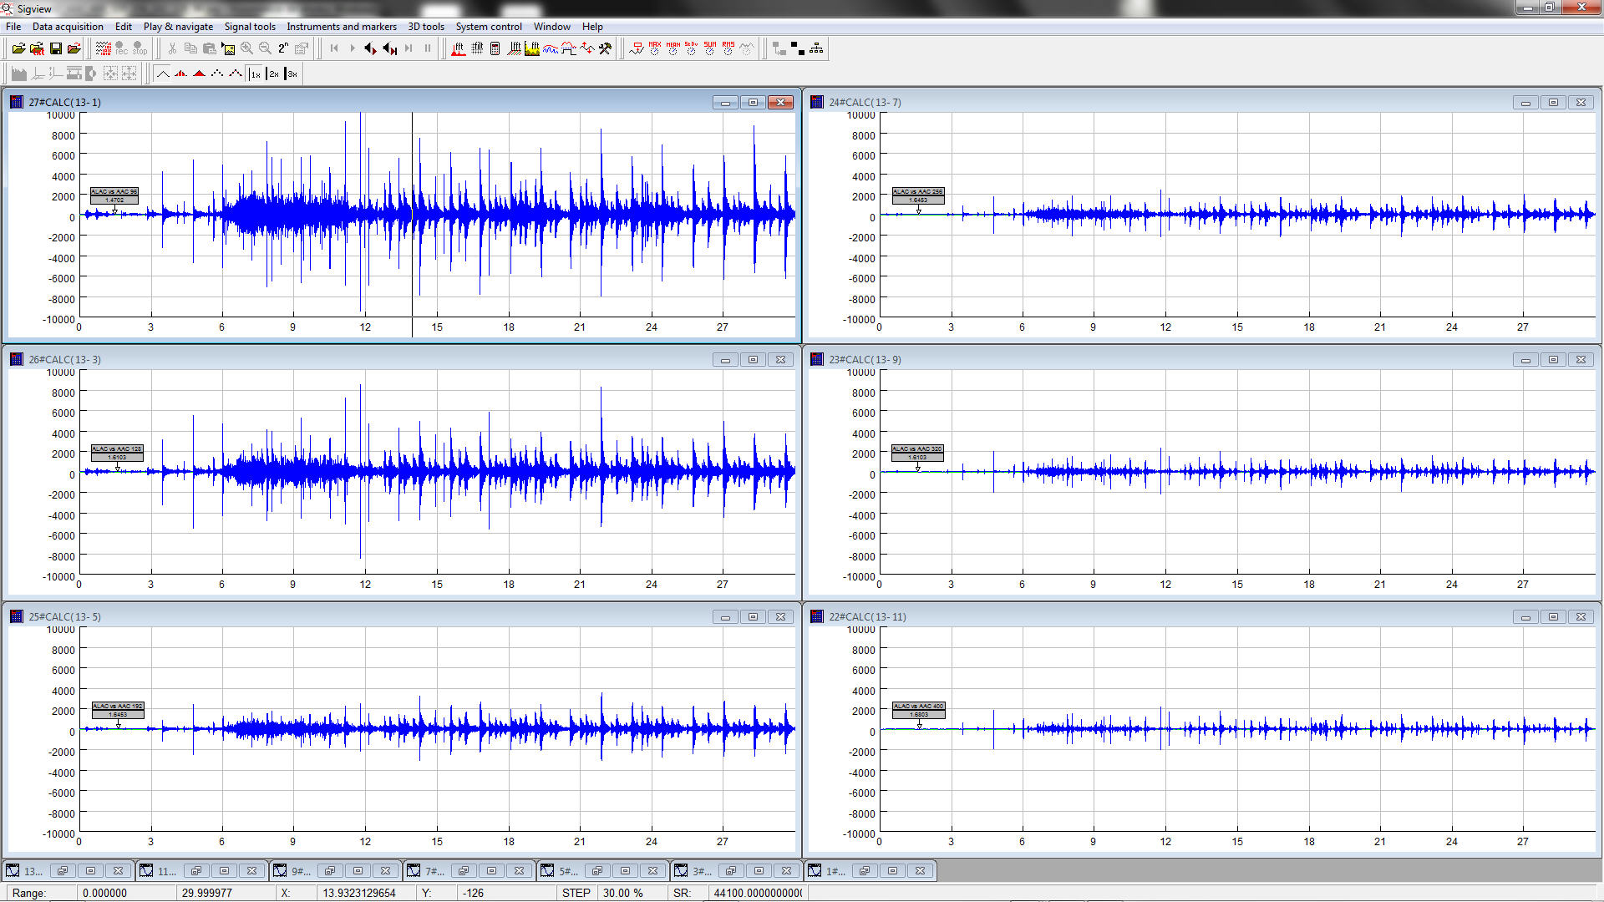Click the 3D fft time-frequency icon

click(515, 48)
